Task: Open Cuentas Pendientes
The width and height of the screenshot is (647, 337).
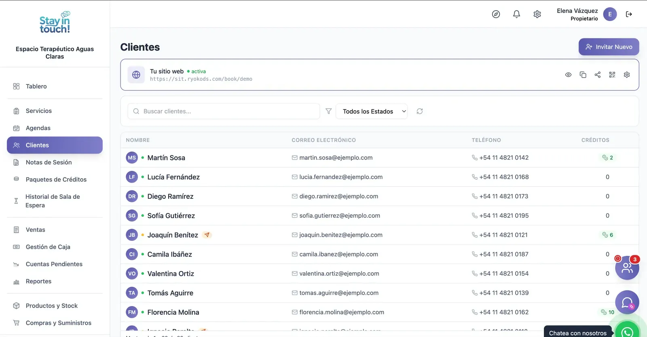Action: coord(55,264)
